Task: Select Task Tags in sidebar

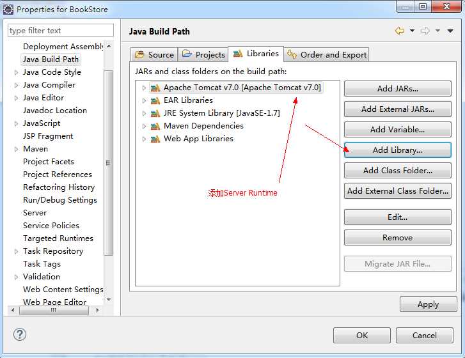Action: point(42,264)
